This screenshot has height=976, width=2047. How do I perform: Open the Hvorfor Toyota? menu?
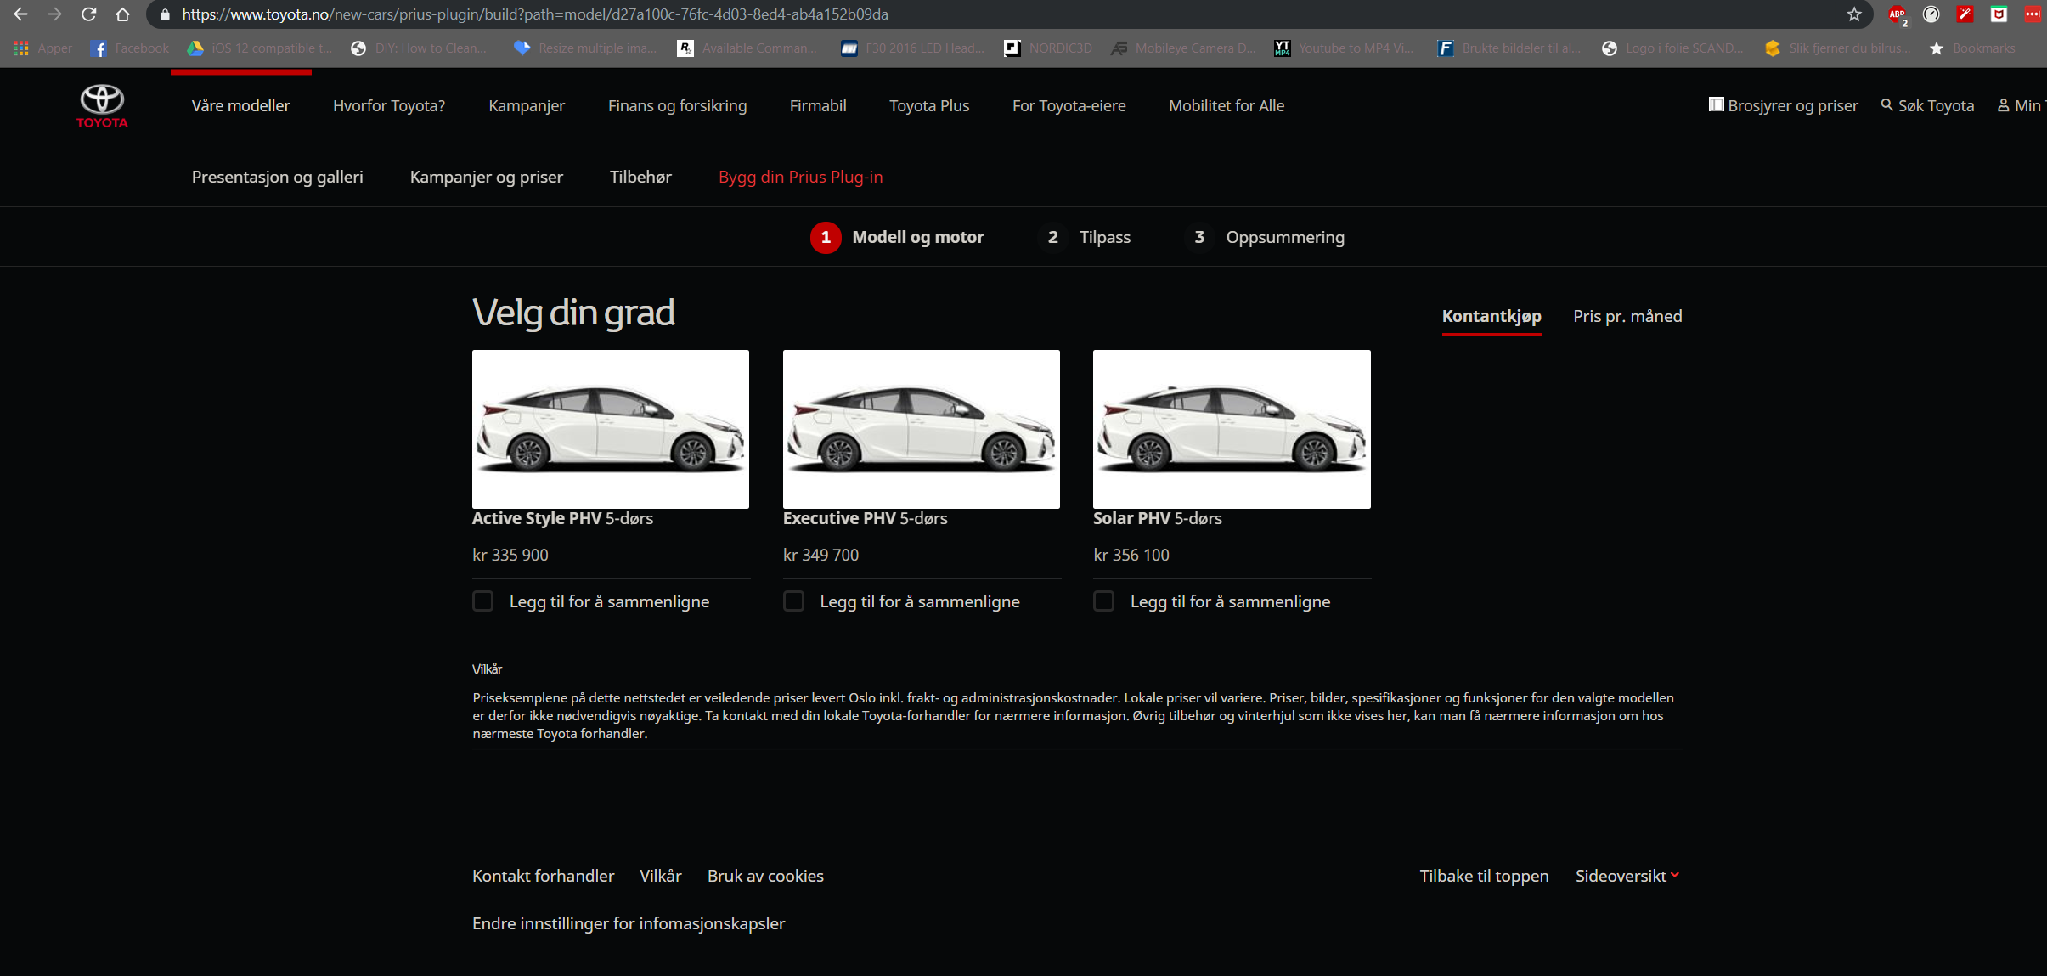[389, 106]
